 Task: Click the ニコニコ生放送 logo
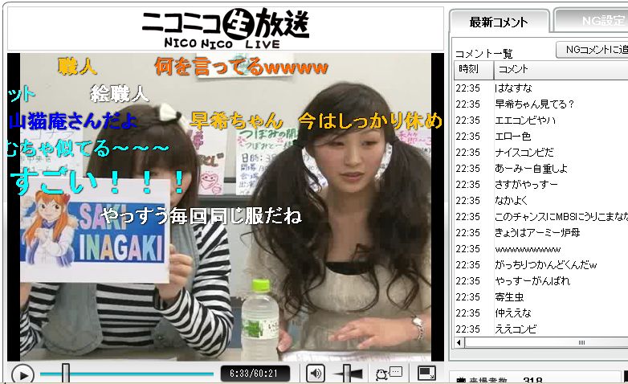tap(226, 29)
